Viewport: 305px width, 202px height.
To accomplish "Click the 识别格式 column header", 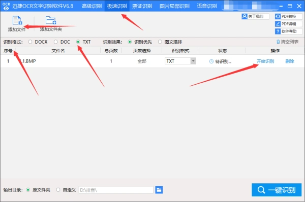I will pos(180,51).
